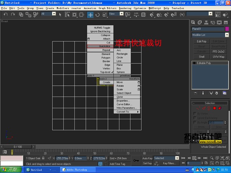Image resolution: width=231 pixels, height=173 pixels.
Task: Click the 0 / 100 time slider
Action: [x=18, y=147]
